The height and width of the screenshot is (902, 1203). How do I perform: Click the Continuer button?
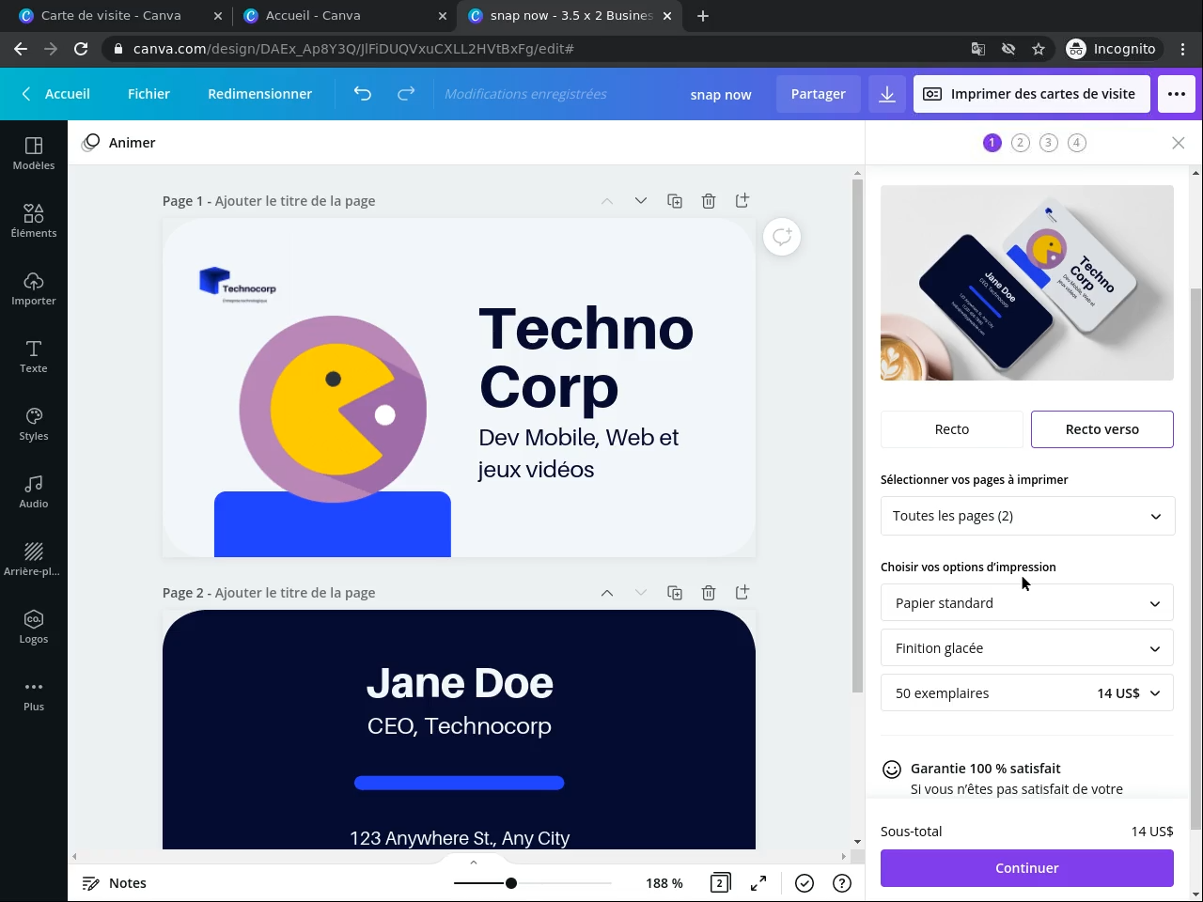[1027, 868]
